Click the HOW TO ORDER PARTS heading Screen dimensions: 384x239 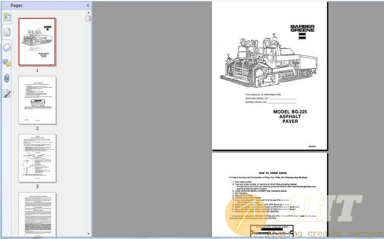click(x=273, y=173)
